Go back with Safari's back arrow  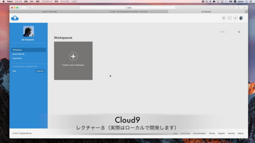click(21, 8)
